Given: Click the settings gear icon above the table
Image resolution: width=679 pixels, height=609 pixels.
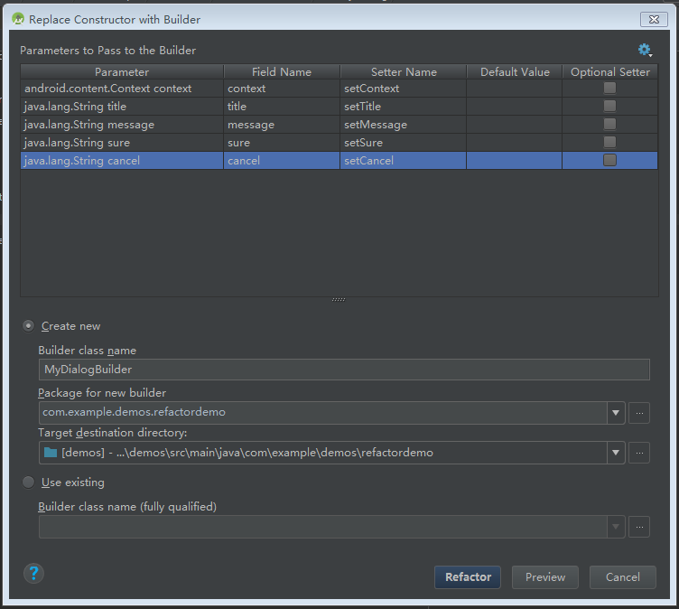Looking at the screenshot, I should (x=644, y=51).
